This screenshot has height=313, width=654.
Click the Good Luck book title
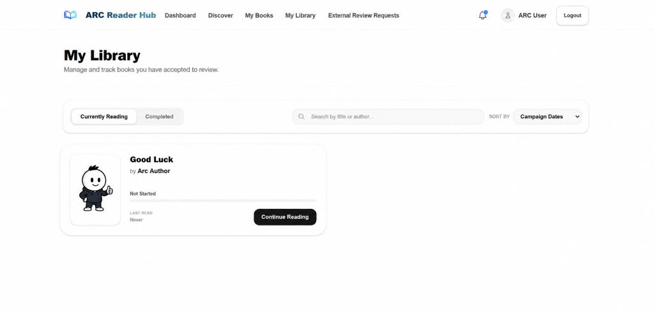click(x=151, y=160)
